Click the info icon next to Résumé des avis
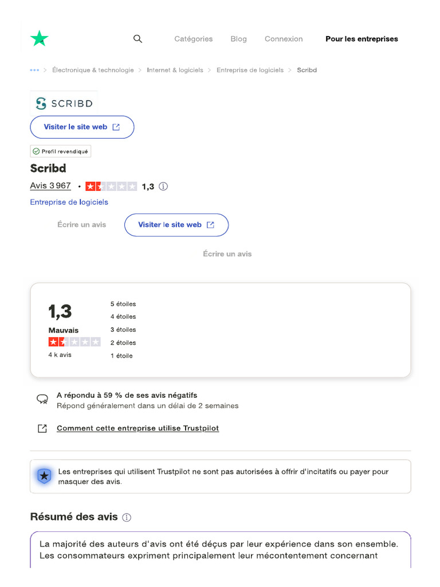This screenshot has height=587, width=440. [127, 517]
